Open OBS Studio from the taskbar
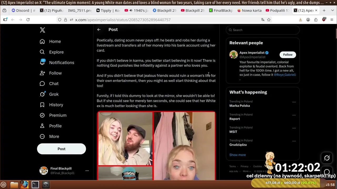 pos(46,185)
